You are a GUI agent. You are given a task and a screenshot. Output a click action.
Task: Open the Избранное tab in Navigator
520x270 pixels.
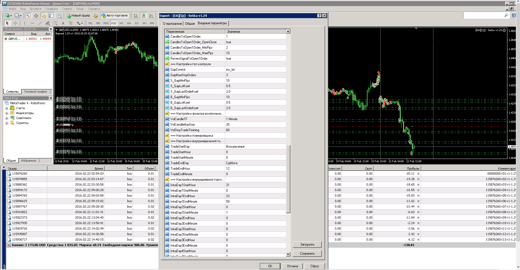[x=29, y=161]
